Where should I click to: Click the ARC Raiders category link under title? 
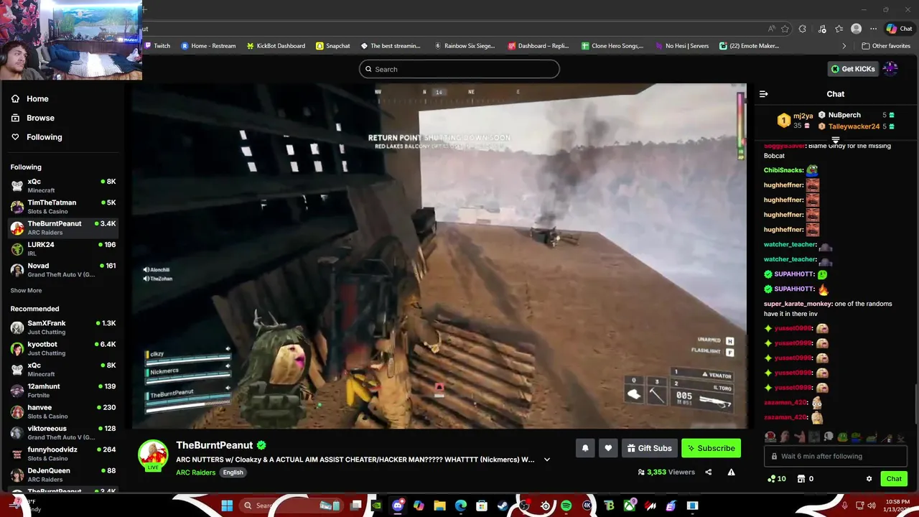tap(195, 472)
